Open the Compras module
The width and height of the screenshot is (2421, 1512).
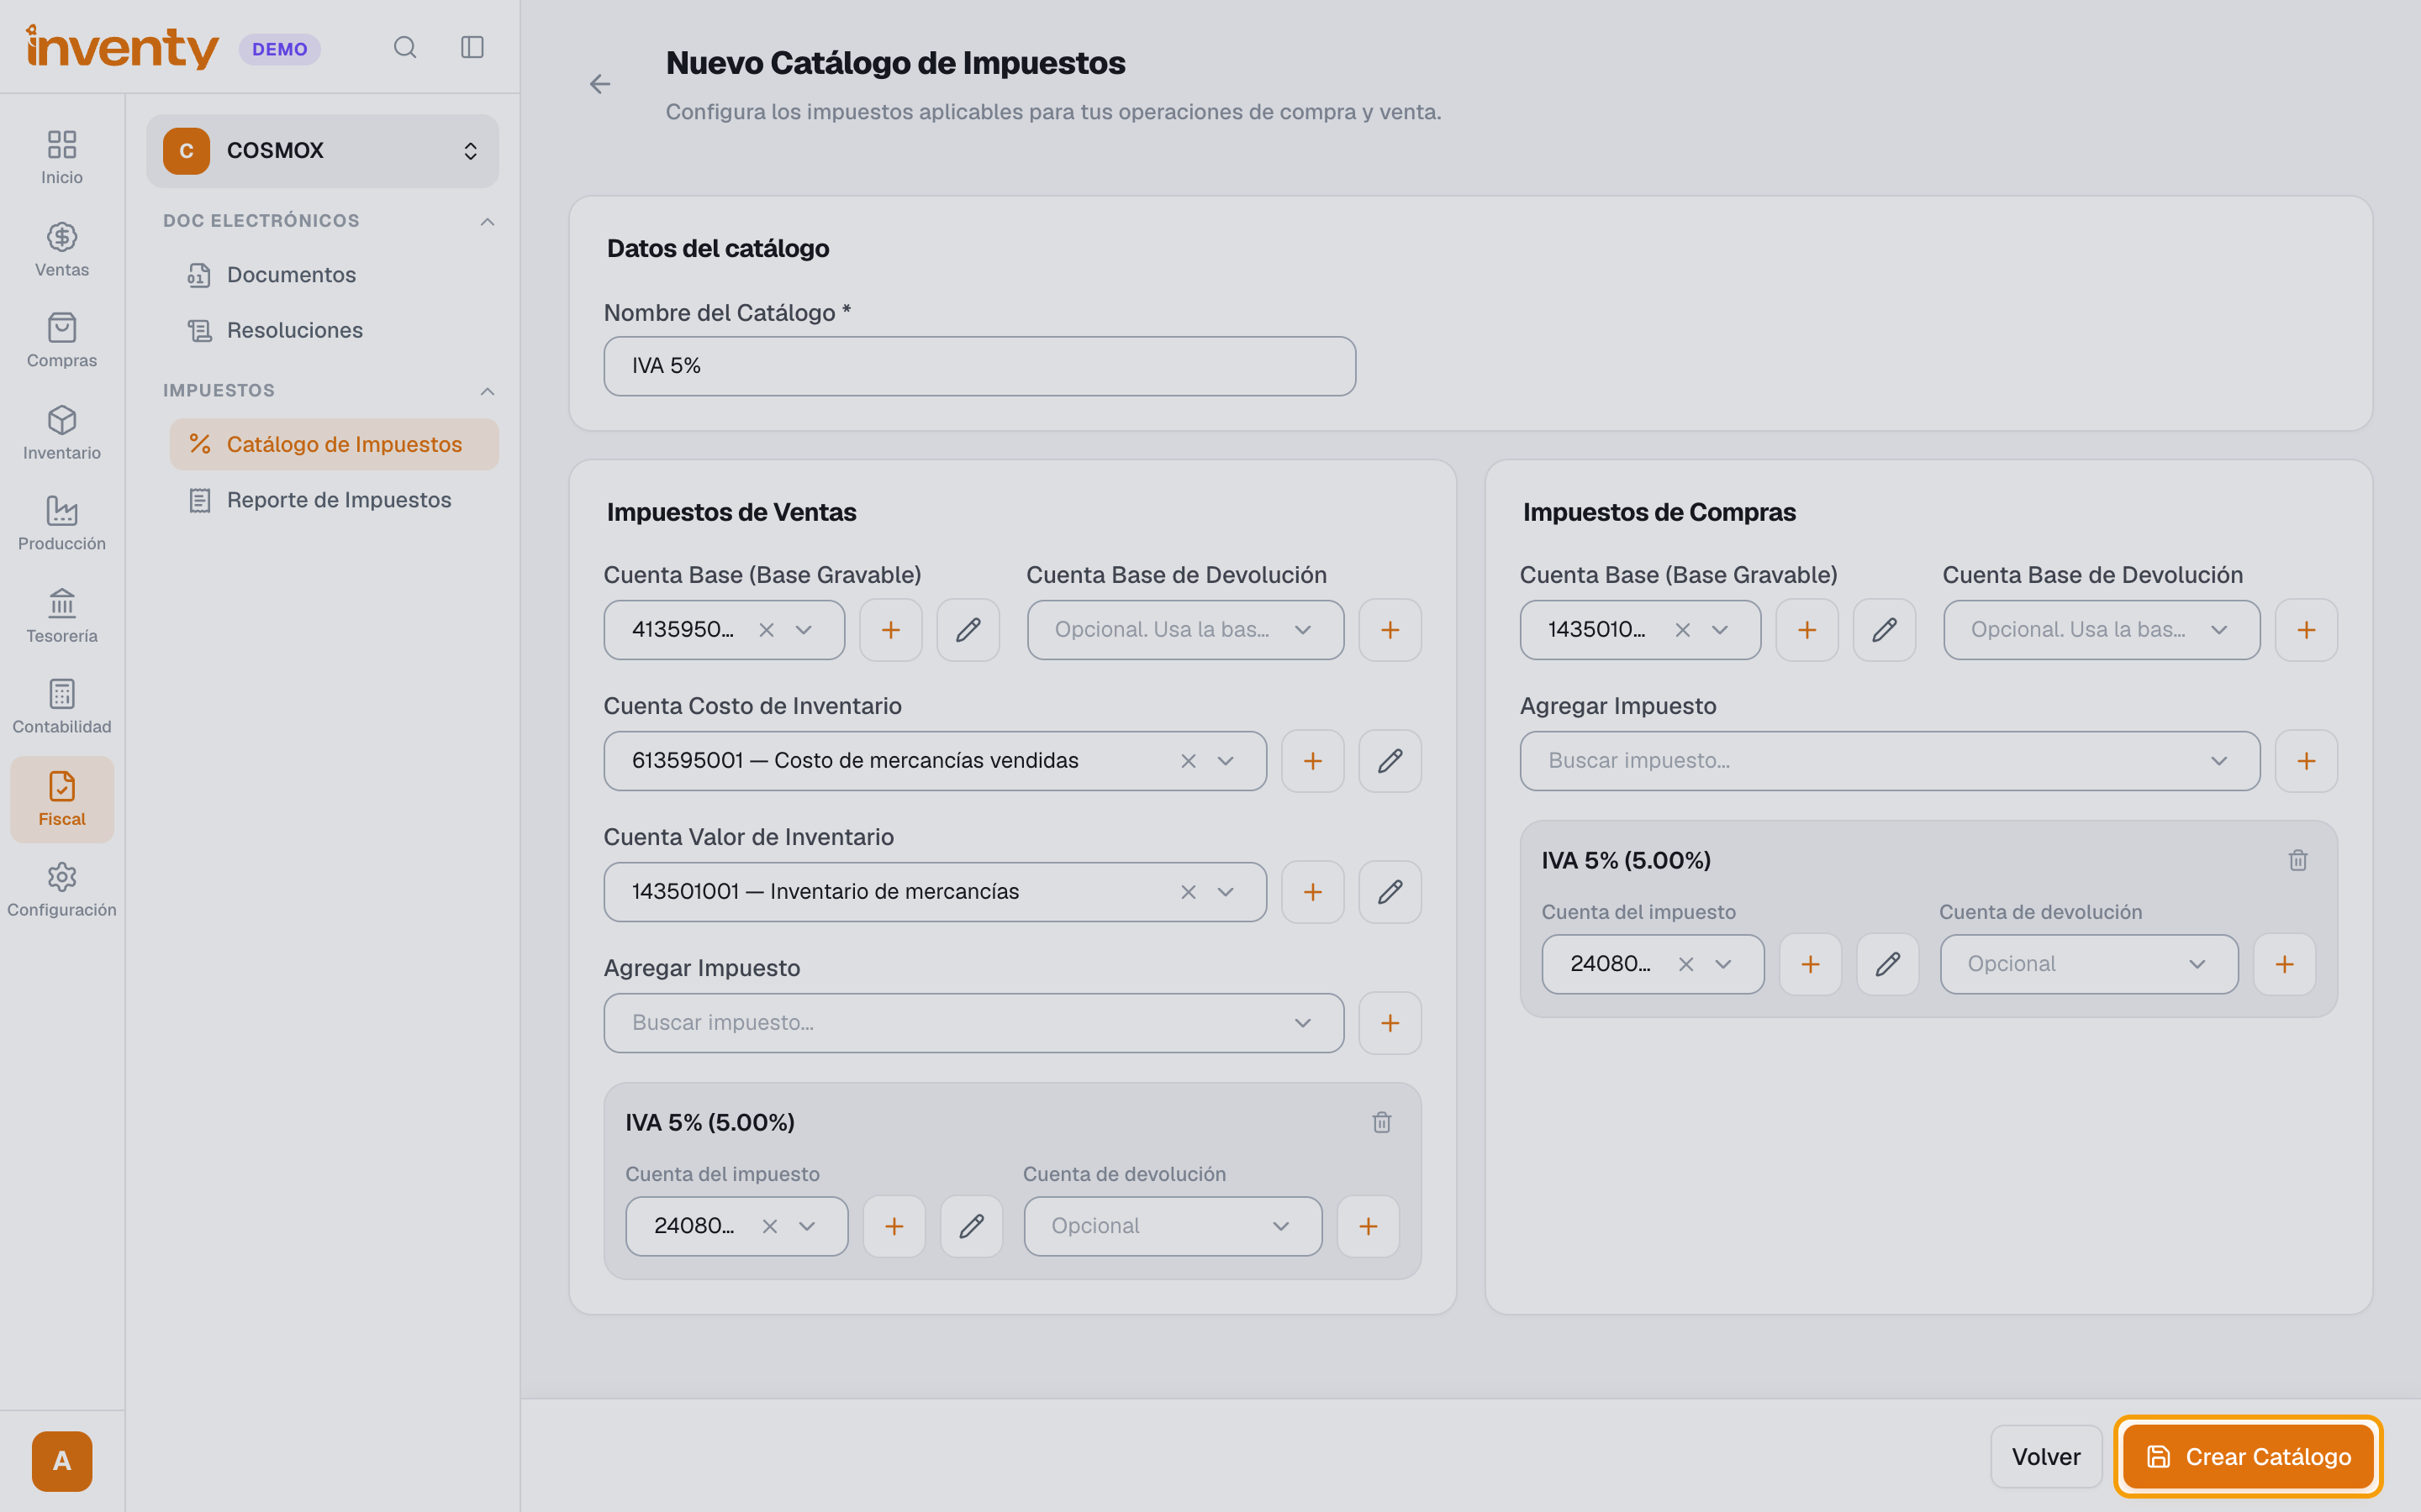coord(62,340)
